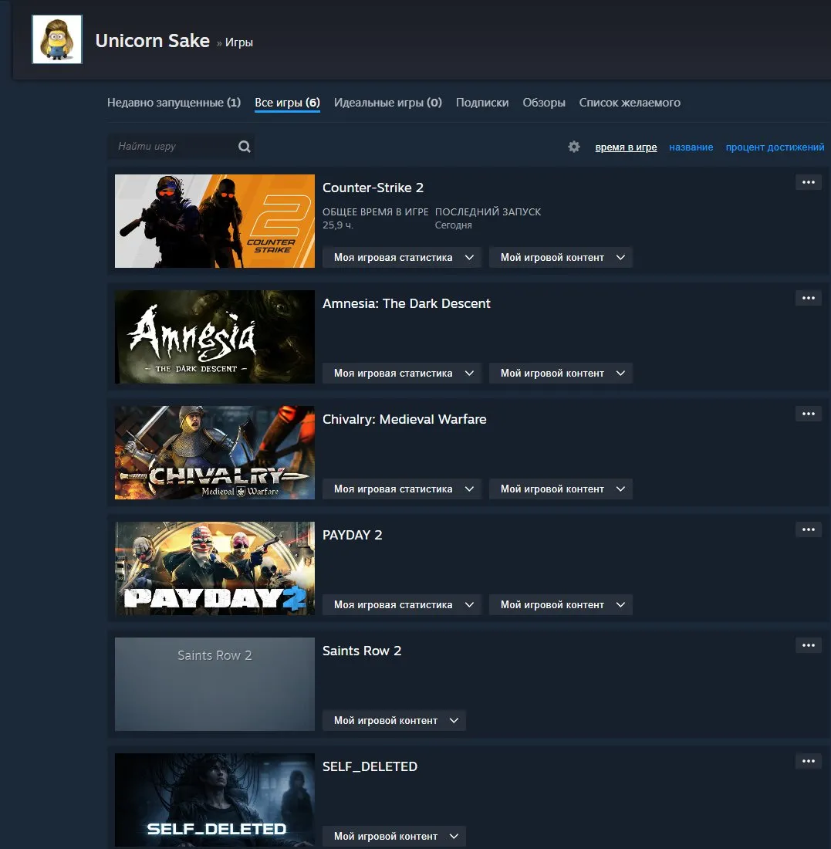Open the games list settings gear
This screenshot has width=831, height=849.
(x=574, y=147)
